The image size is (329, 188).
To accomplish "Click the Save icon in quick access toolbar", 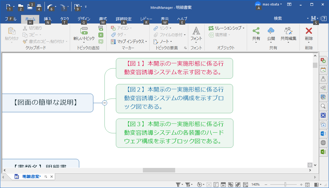I will coord(30,6).
